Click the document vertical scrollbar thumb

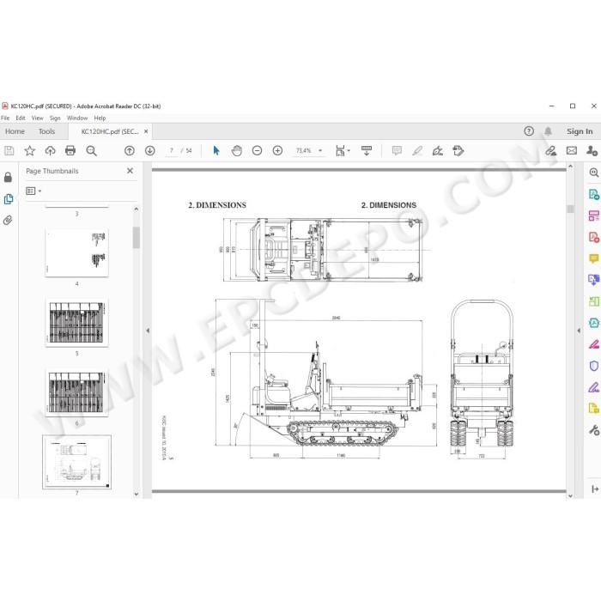570,209
